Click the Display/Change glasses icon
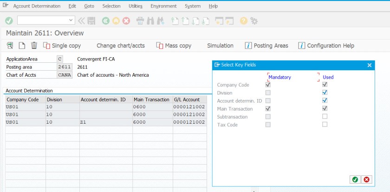 [10, 46]
